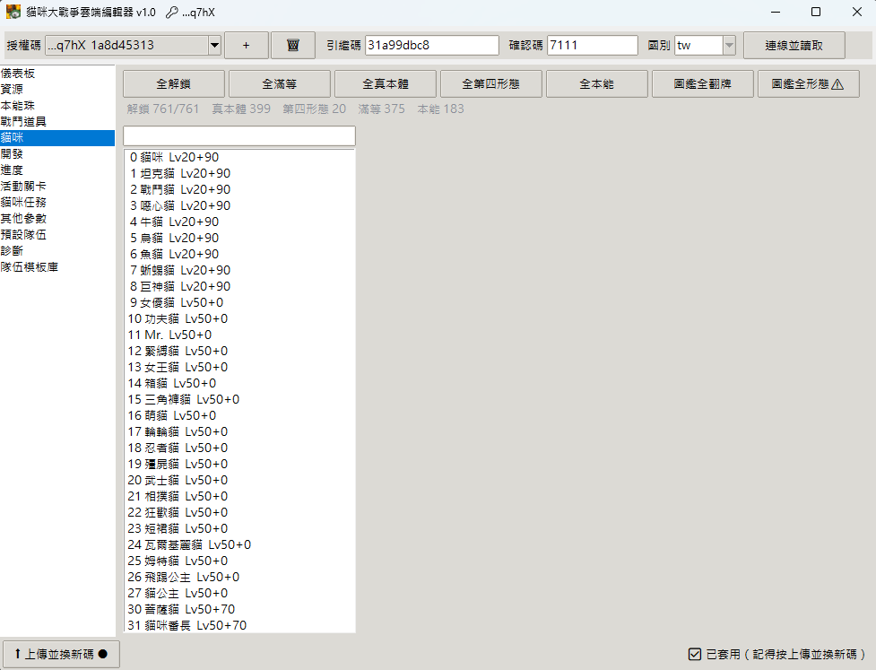Open the 開發 sidebar section
This screenshot has width=876, height=670.
coord(57,154)
